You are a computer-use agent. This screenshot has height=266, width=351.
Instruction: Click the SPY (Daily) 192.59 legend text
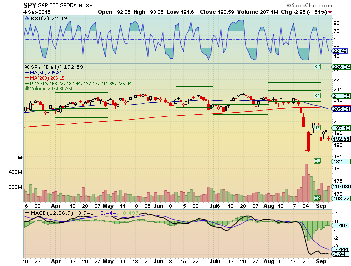[57, 67]
